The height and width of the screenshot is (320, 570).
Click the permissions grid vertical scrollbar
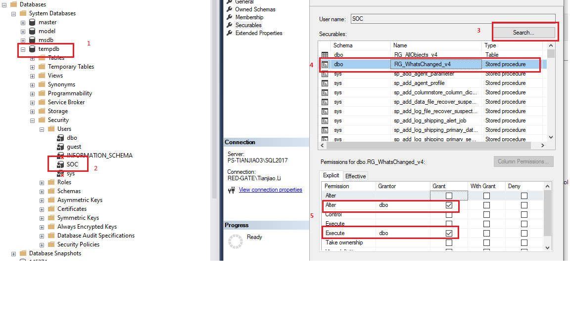[x=547, y=217]
